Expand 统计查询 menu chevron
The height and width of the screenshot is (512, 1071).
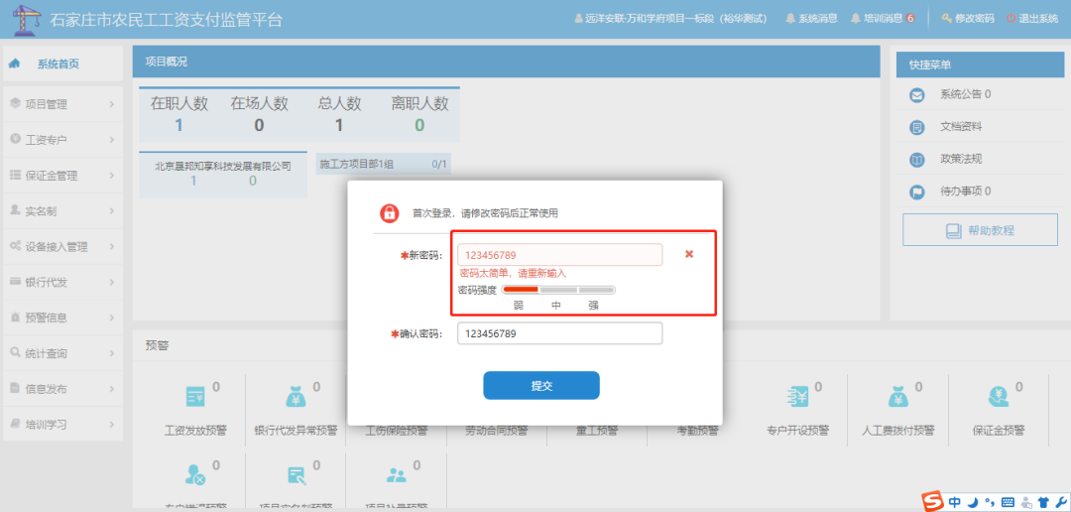[111, 353]
